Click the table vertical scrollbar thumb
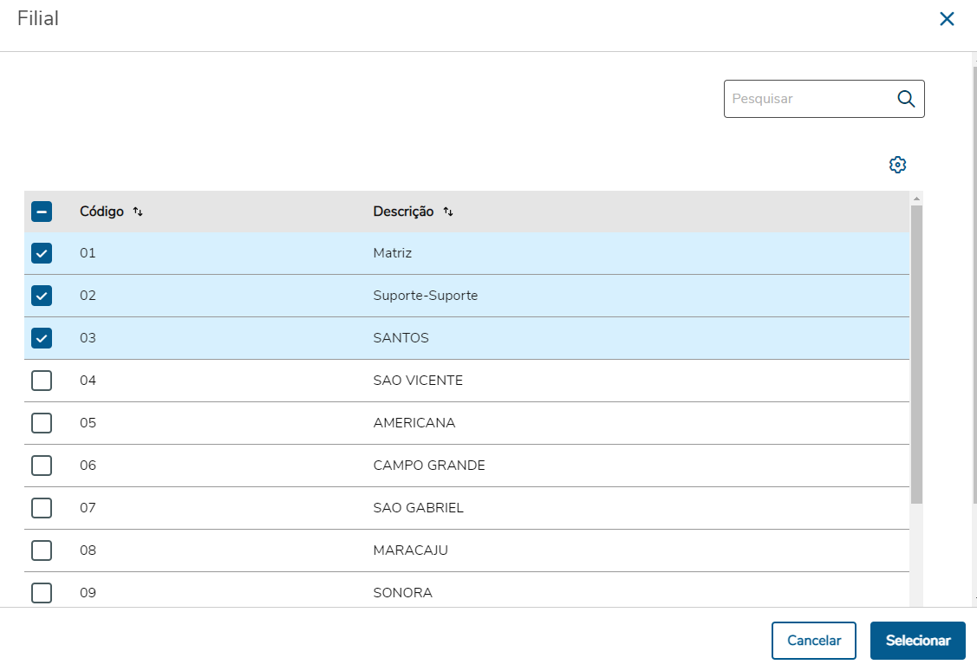 916,354
